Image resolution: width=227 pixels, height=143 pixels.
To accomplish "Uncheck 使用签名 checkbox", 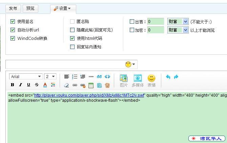I will coord(13,22).
